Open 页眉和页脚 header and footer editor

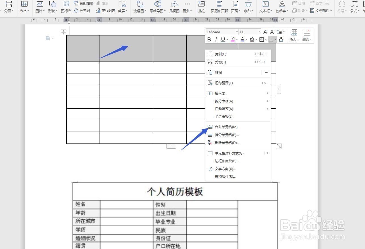219,7
